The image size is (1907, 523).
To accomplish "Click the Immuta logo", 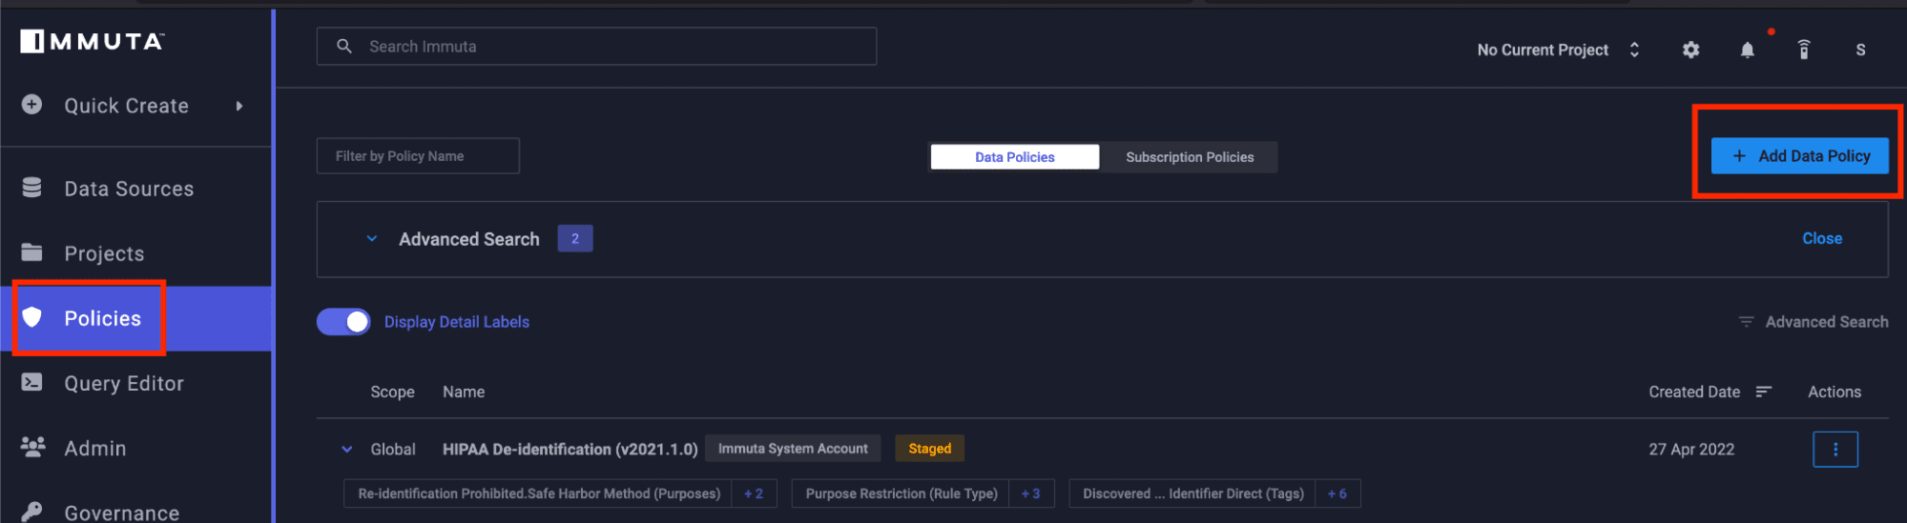I will pos(93,41).
